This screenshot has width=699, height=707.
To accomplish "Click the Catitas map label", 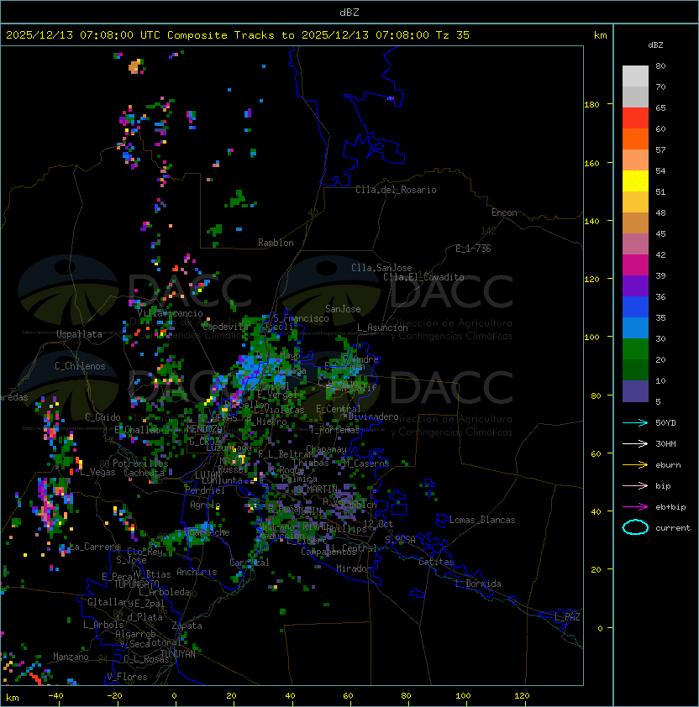I will [436, 562].
